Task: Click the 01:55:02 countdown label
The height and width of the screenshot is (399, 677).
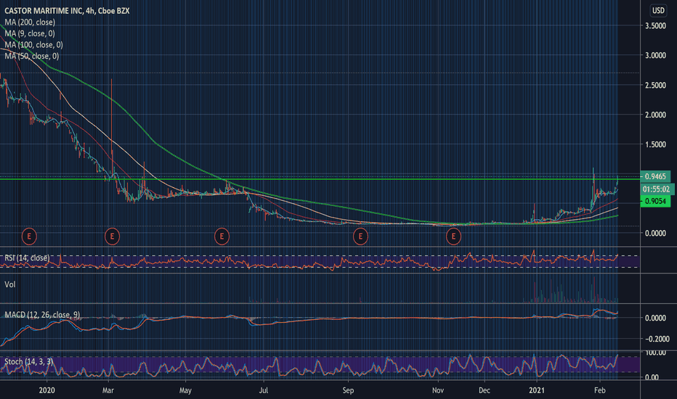Action: pyautogui.click(x=656, y=189)
